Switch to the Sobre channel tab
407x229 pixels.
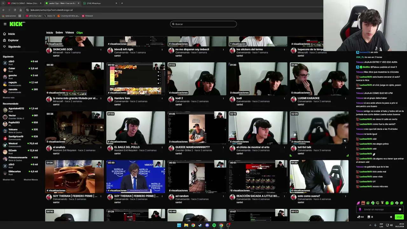pyautogui.click(x=59, y=33)
